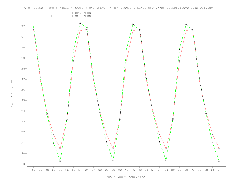Click x-axis forecast hour label 12

60,170
